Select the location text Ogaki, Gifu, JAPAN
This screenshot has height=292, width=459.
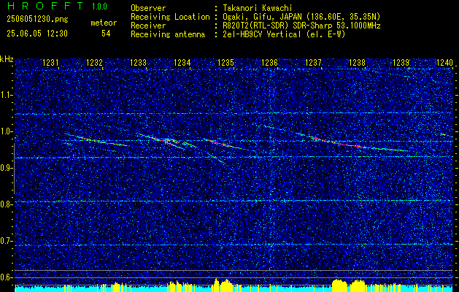[x=263, y=17]
